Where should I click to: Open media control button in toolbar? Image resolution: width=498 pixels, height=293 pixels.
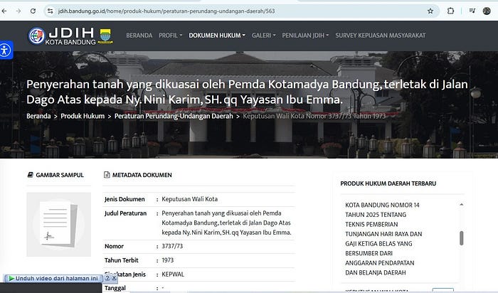click(x=472, y=11)
